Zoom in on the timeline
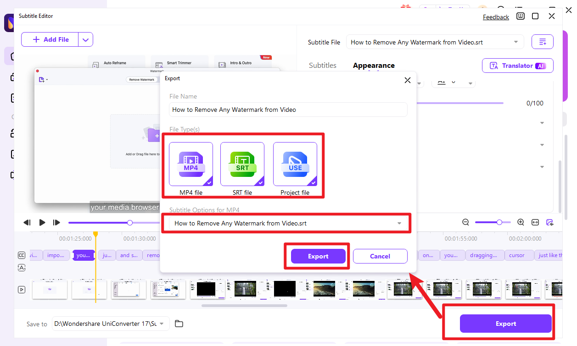Viewport: 577px width, 346px height. click(521, 222)
